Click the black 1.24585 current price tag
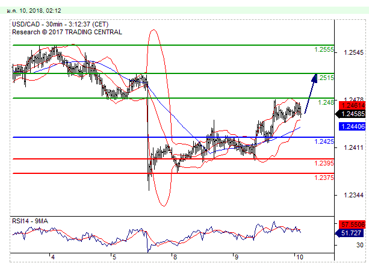The image size is (369, 266). pos(350,114)
